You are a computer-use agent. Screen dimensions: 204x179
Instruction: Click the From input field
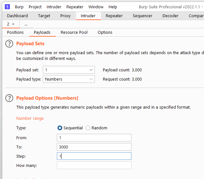pyautogui.click(x=94, y=138)
